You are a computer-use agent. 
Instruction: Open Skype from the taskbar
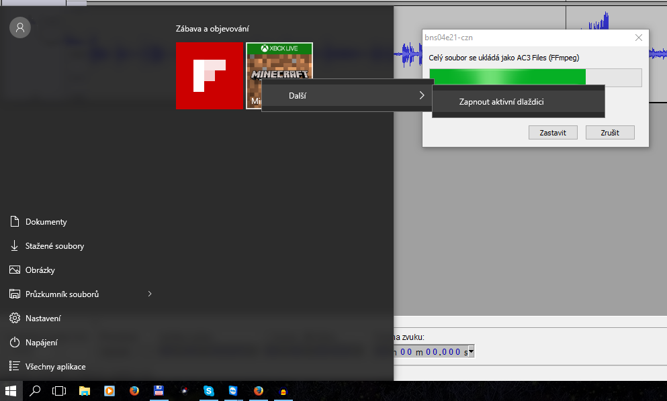[x=208, y=391]
